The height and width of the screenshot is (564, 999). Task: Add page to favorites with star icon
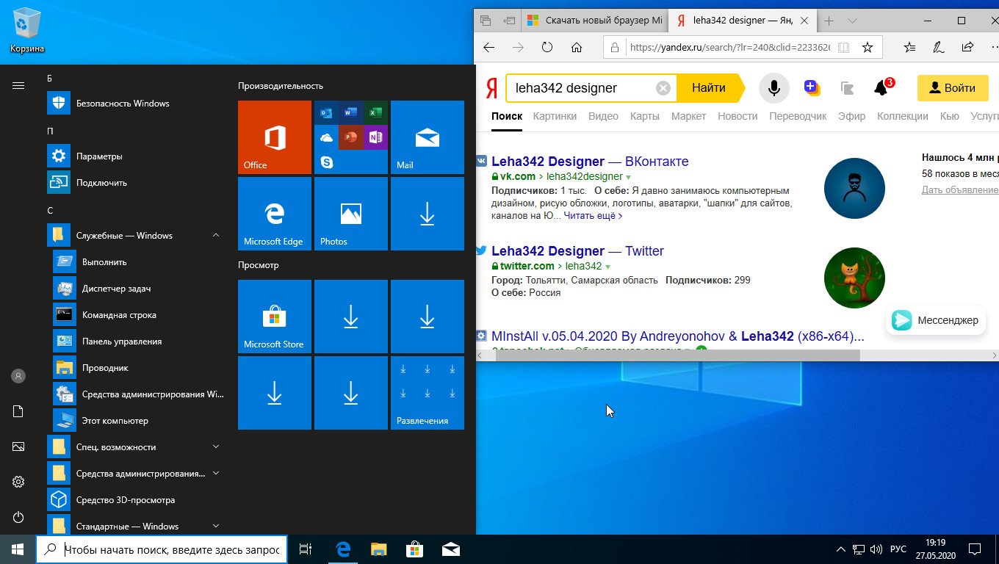coord(868,47)
